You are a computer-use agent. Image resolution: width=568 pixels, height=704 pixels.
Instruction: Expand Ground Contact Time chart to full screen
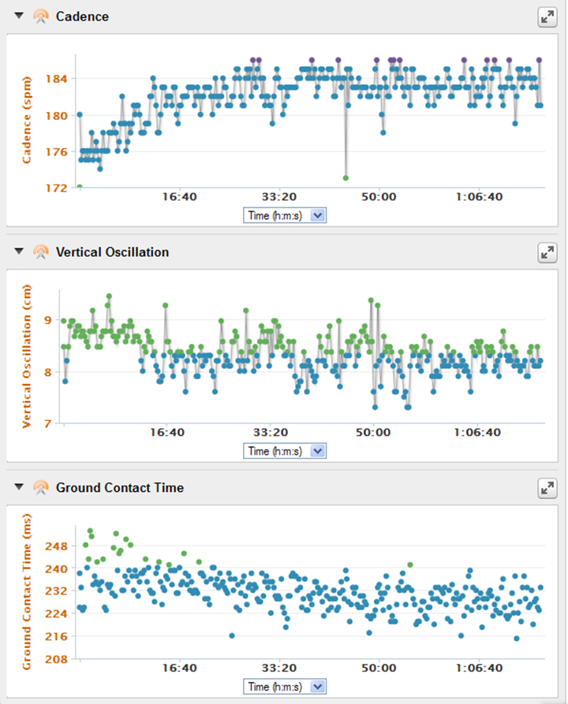[547, 489]
